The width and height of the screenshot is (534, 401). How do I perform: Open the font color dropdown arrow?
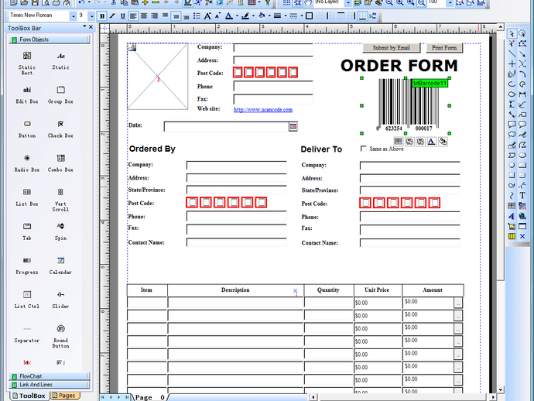pyautogui.click(x=237, y=16)
